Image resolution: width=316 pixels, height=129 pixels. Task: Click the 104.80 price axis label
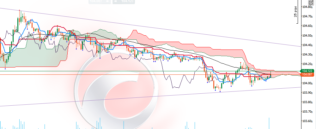(x=308, y=7)
